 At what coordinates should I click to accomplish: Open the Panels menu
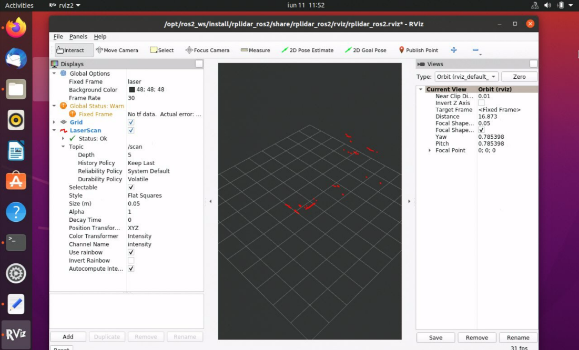click(x=78, y=37)
